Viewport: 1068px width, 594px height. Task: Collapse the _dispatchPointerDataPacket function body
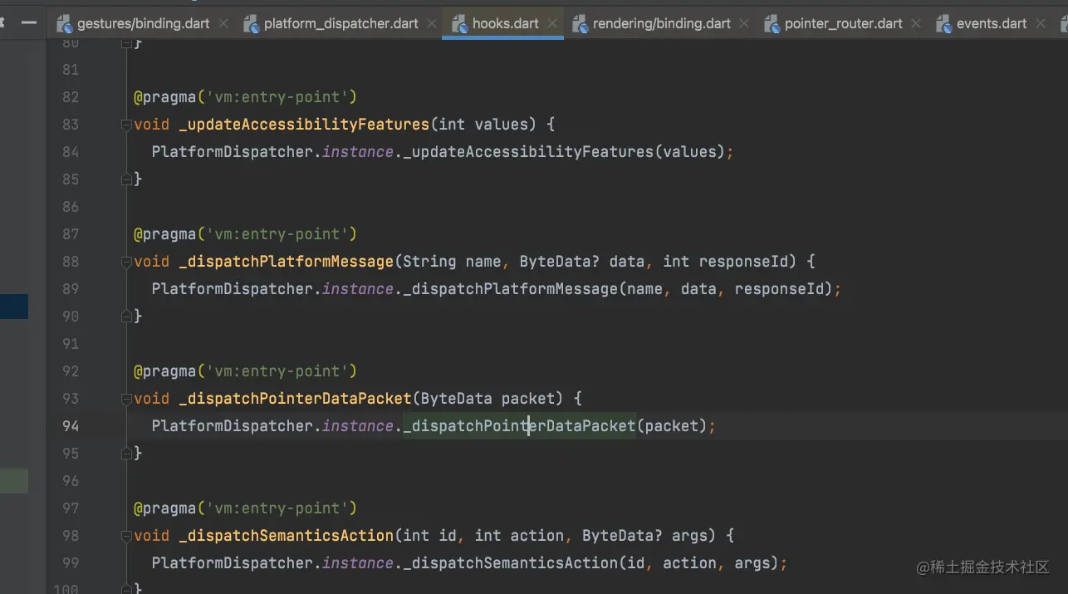(x=125, y=398)
